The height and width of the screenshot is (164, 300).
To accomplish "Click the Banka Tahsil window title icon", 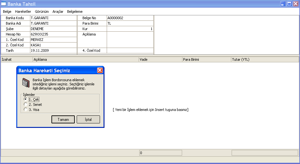I will coord(4,4).
